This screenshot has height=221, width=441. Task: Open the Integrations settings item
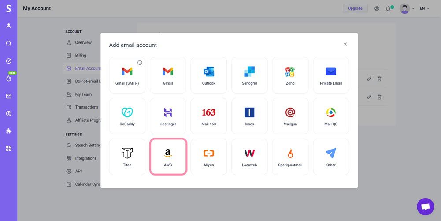coord(82,158)
